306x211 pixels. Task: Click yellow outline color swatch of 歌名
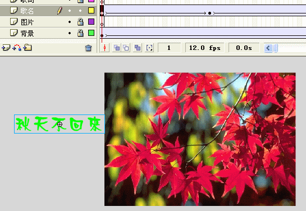click(x=91, y=10)
